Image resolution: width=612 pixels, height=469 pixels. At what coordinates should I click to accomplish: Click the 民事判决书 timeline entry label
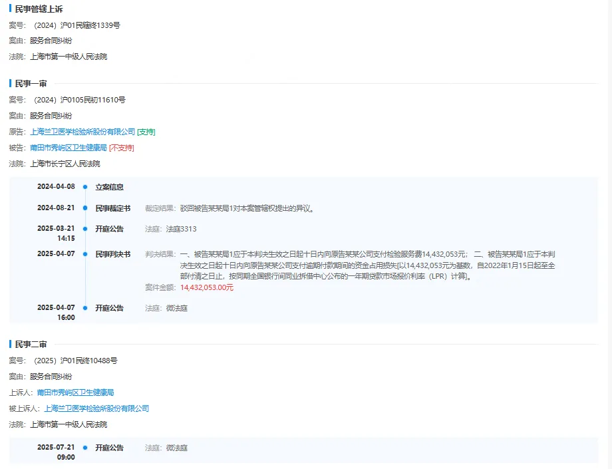coord(113,254)
